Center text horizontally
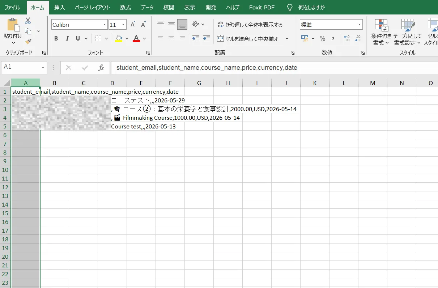The width and height of the screenshot is (438, 288). click(171, 38)
